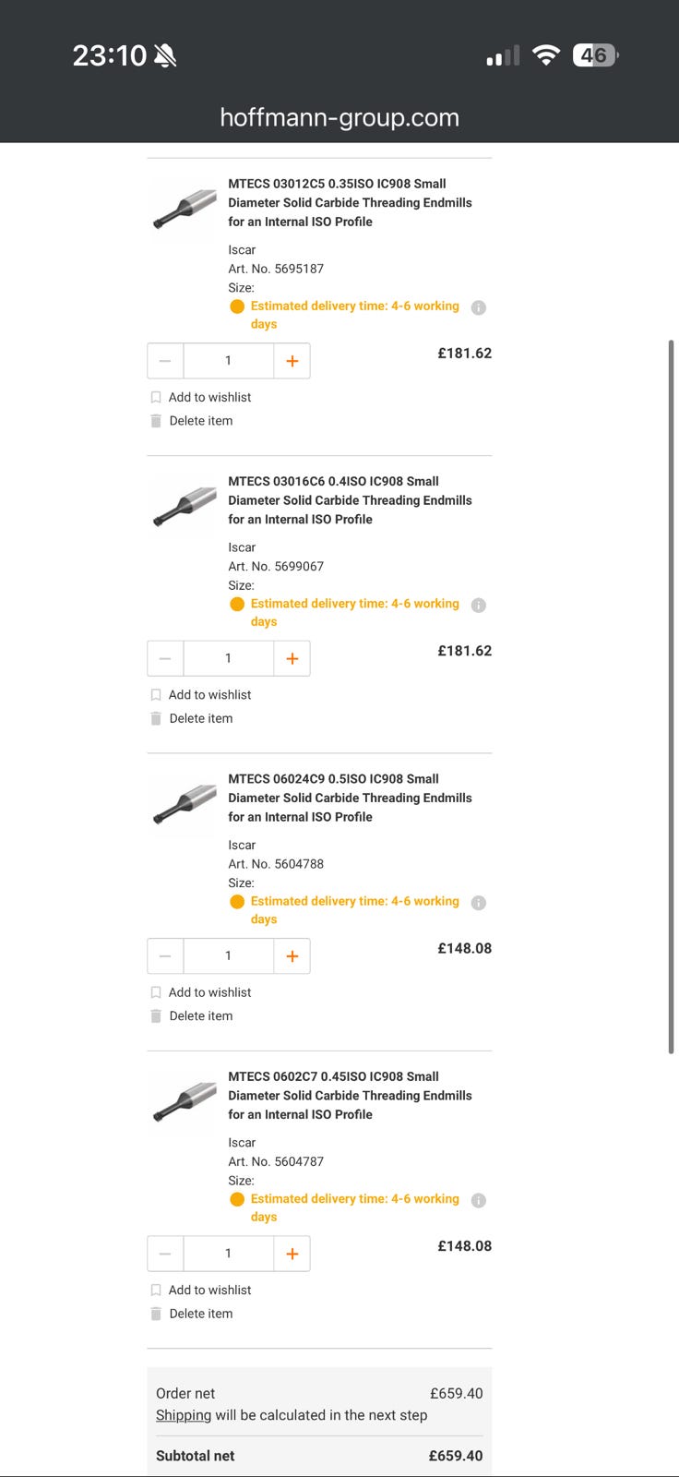Delete the MTECS 03016C6 item
Viewport: 679px width, 1477px height.
pos(199,718)
